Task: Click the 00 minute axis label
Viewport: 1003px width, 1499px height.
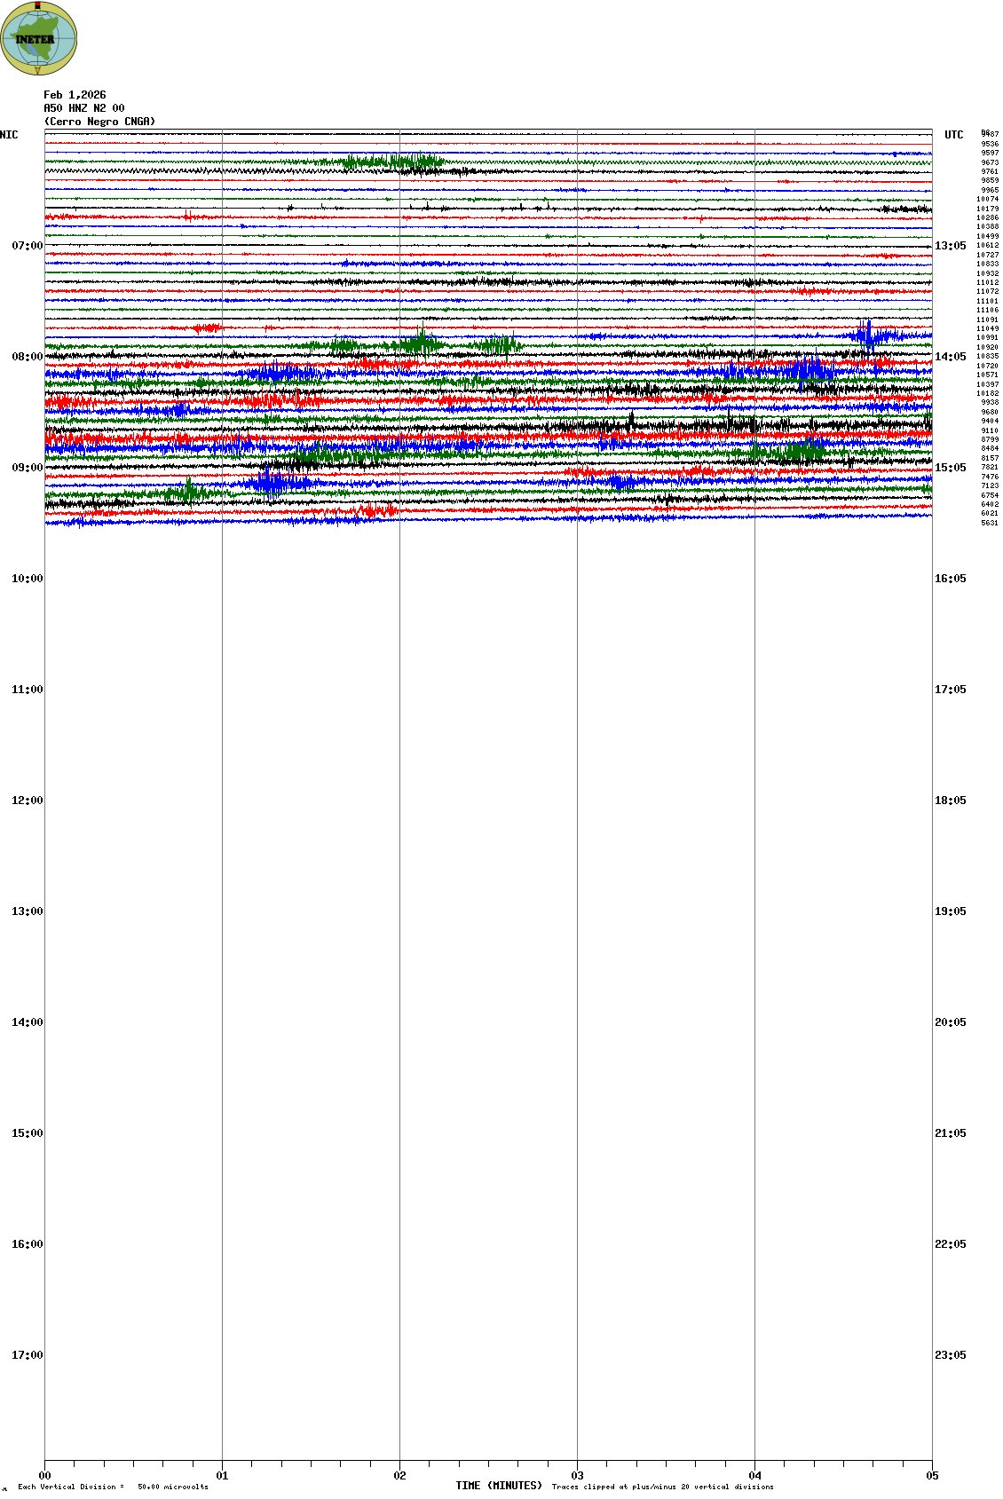Action: pyautogui.click(x=45, y=1476)
